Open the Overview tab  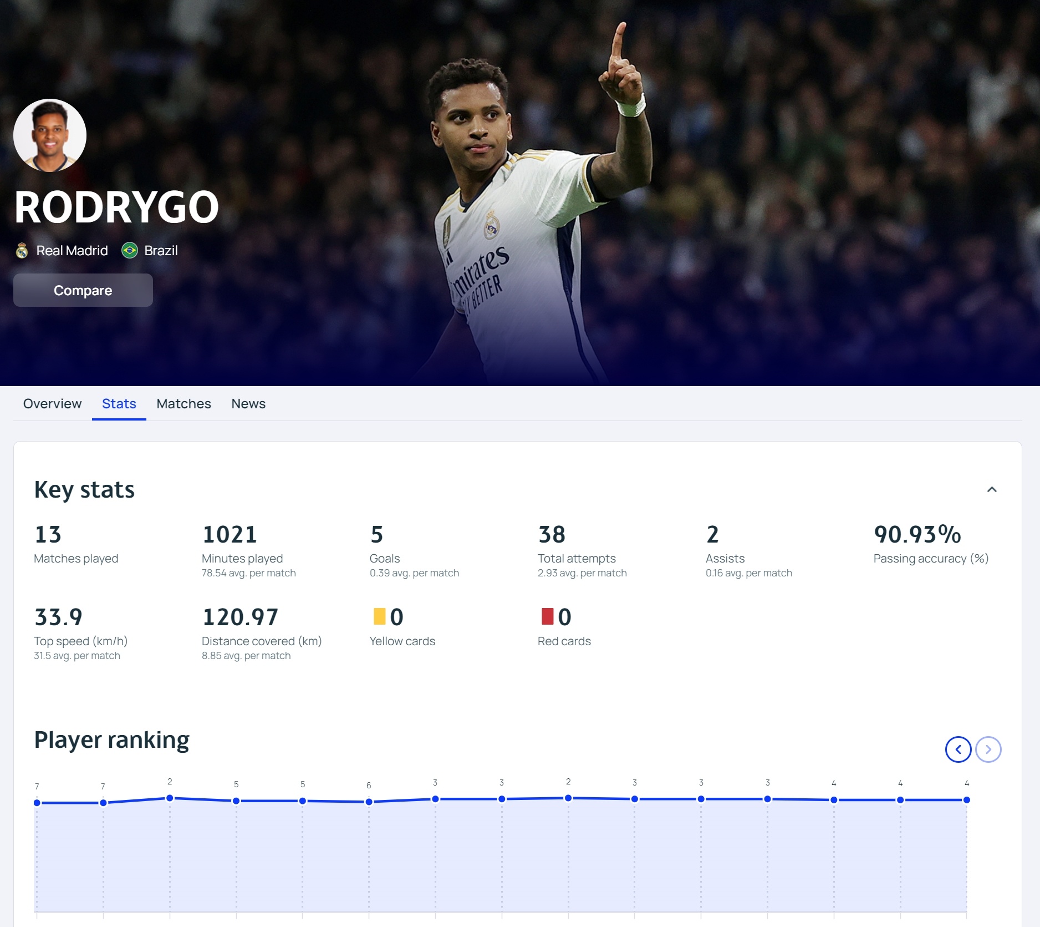coord(52,404)
